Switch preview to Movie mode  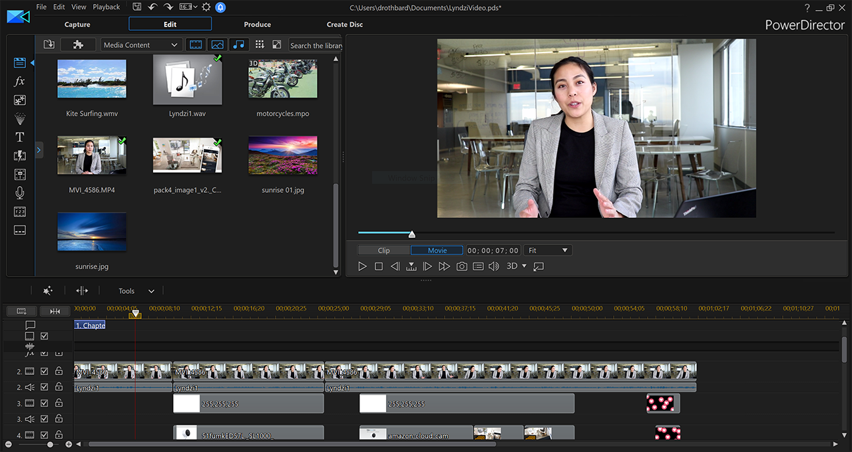tap(437, 251)
